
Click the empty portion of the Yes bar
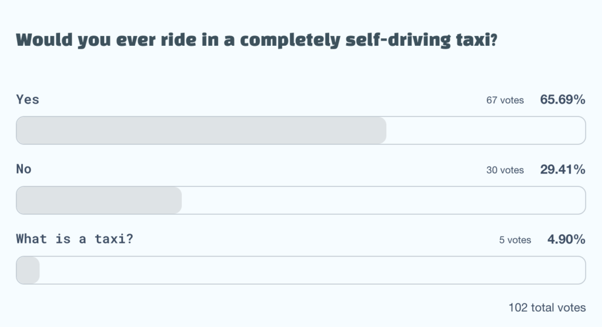pos(485,131)
